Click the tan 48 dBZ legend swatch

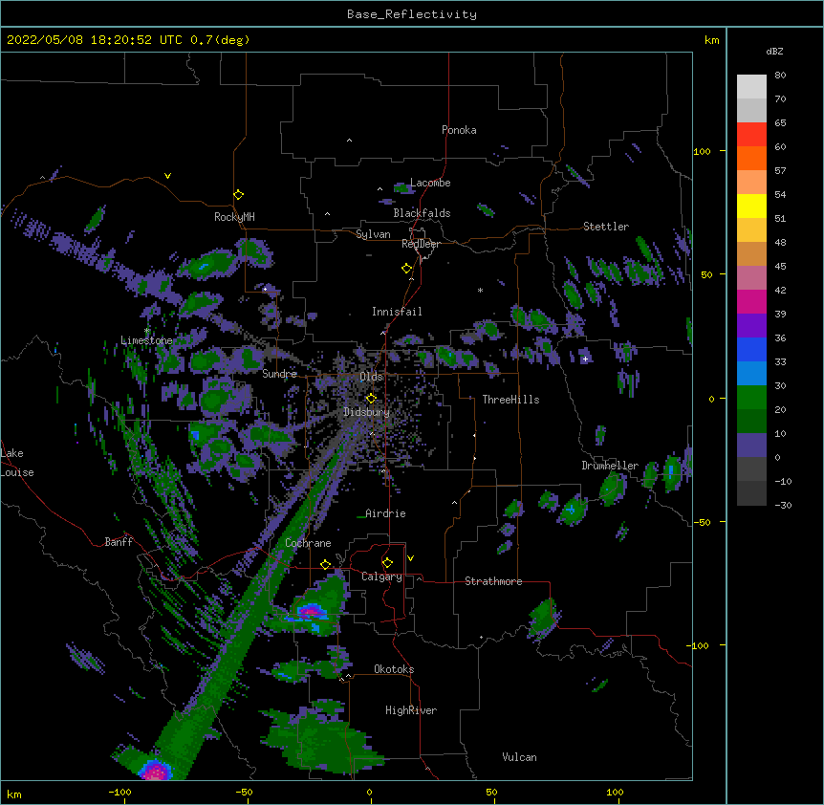751,253
